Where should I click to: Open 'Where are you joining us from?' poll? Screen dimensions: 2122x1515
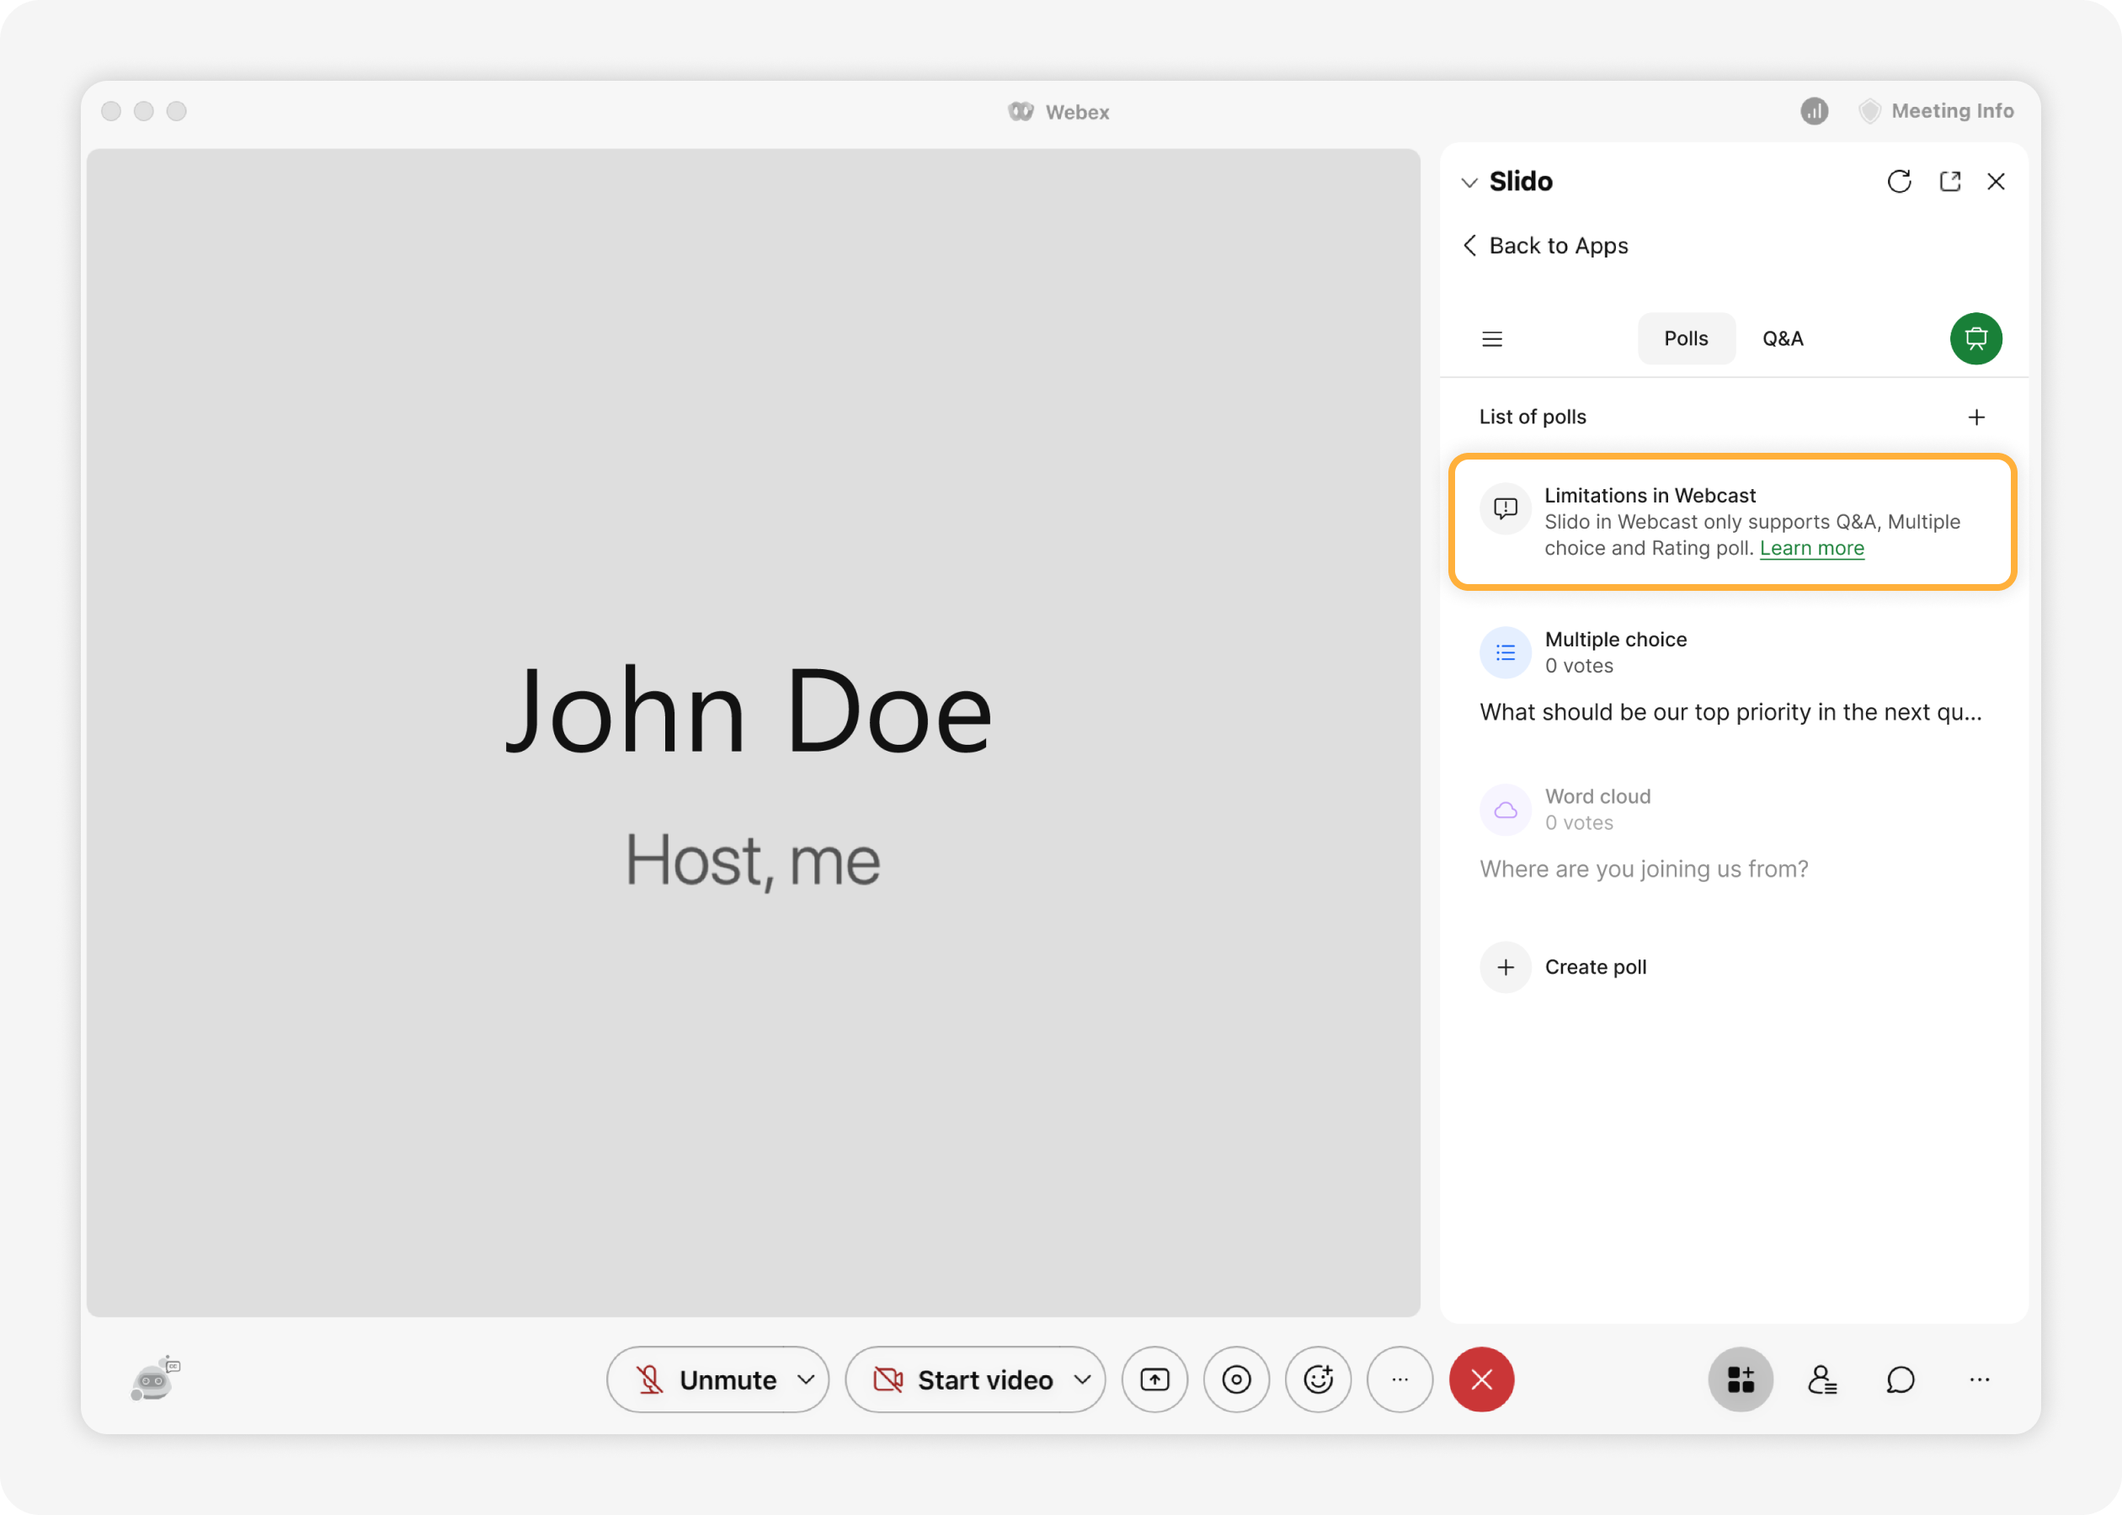pos(1644,869)
